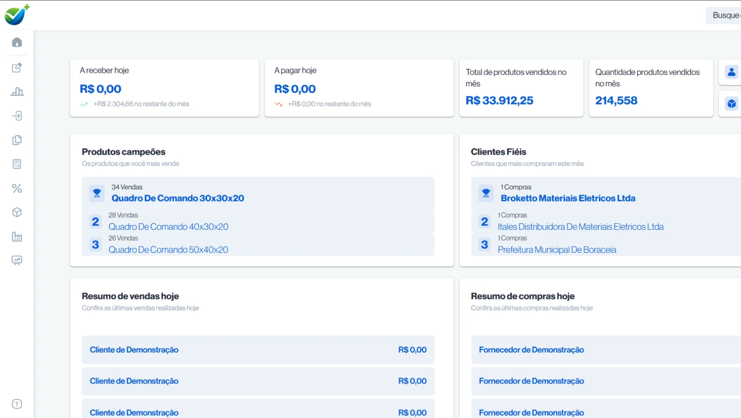Click the A receber hoje card
This screenshot has width=741, height=418.
pyautogui.click(x=164, y=88)
